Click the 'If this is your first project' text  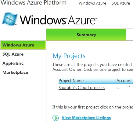click(x=93, y=107)
